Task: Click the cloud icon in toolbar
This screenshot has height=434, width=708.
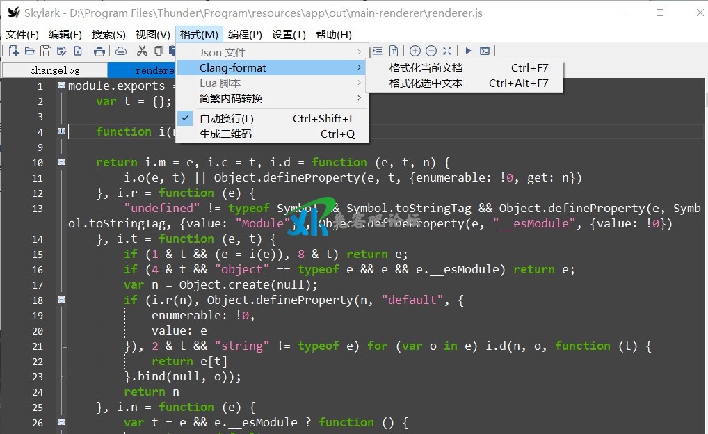Action: pos(121,51)
